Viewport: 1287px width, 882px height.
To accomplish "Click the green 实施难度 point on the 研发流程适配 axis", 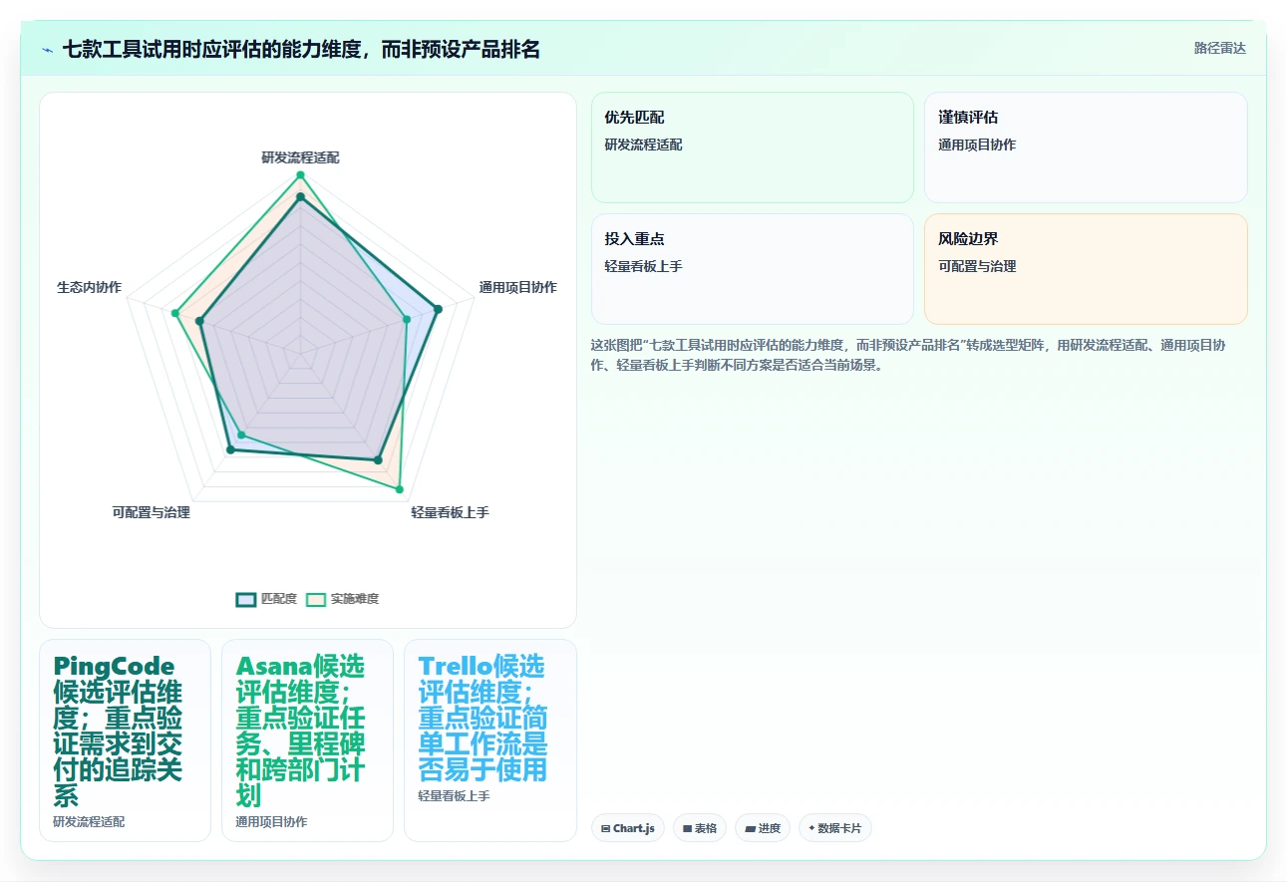I will point(300,175).
